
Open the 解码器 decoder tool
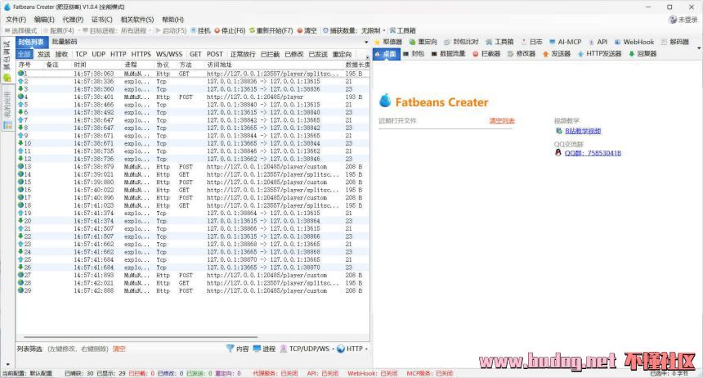click(675, 42)
